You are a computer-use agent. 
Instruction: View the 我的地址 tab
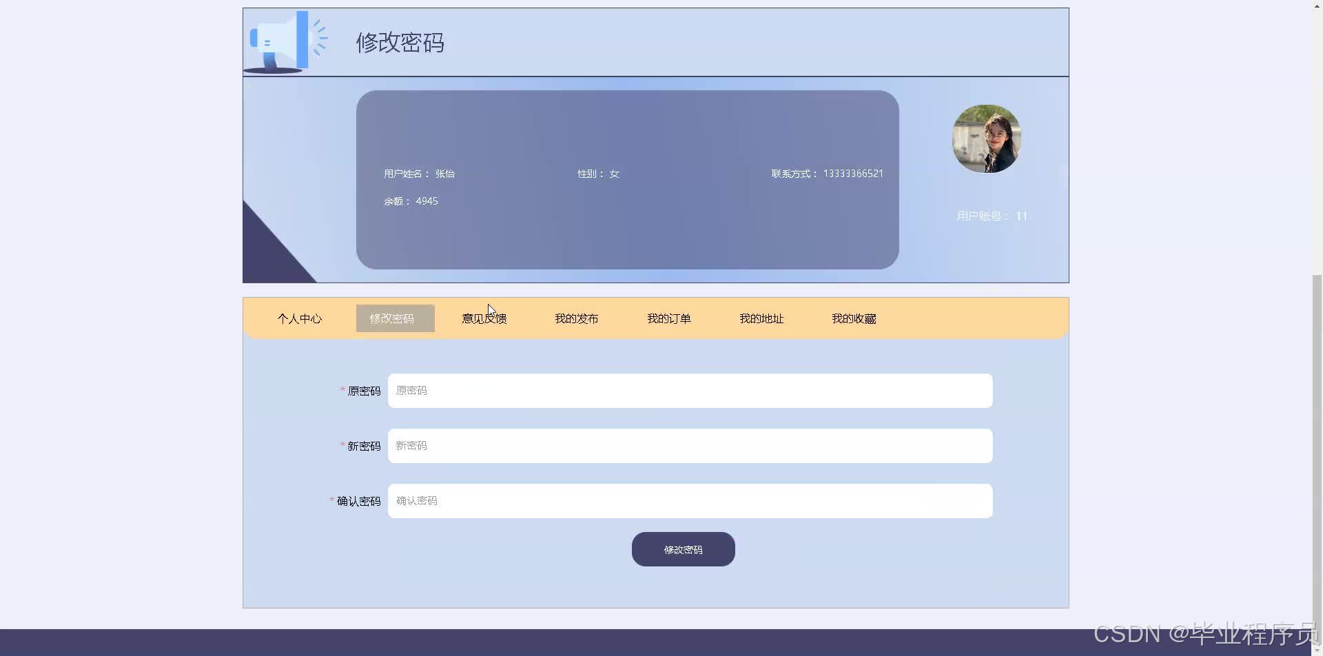(x=761, y=318)
